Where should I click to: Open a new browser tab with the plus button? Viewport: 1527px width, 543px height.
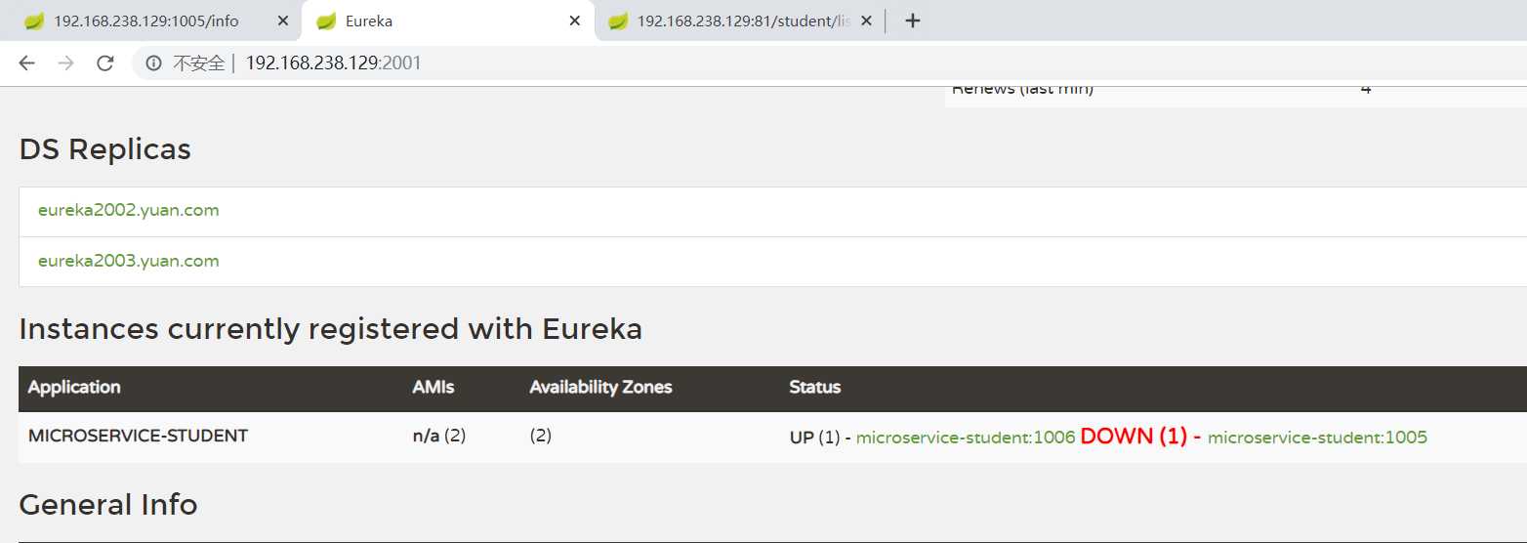click(913, 21)
